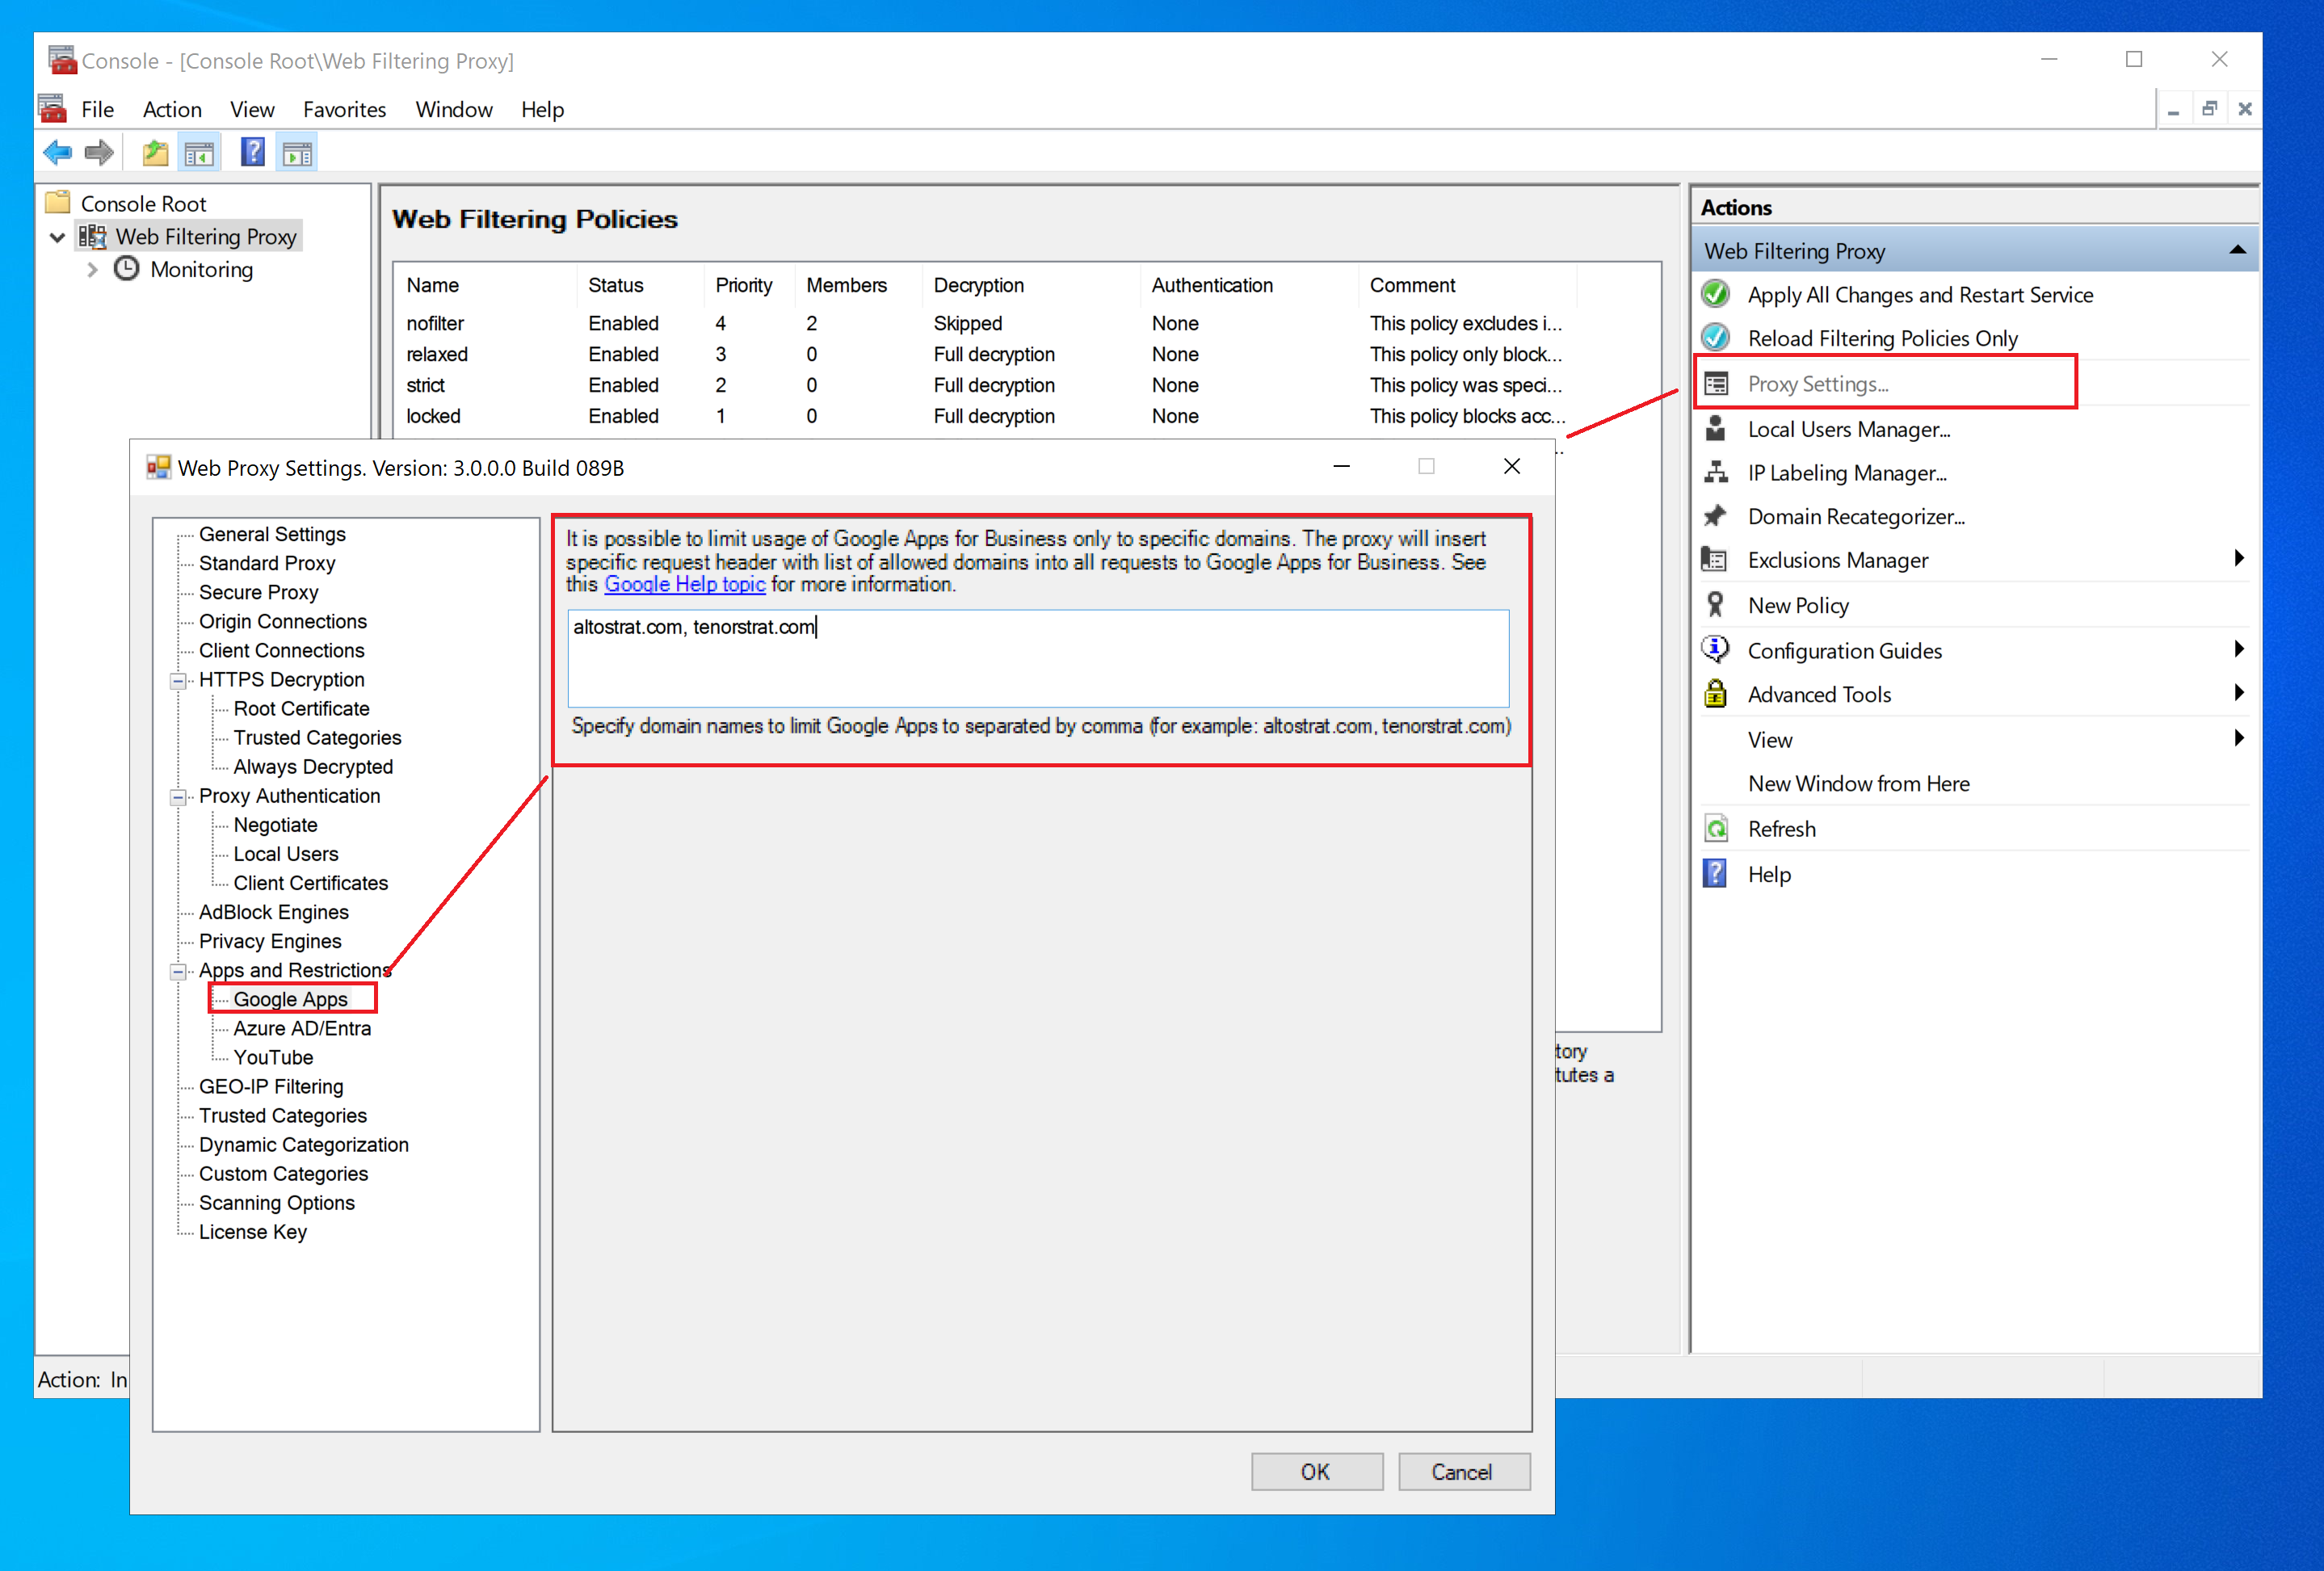
Task: Click the Proxy Settings icon in Actions
Action: point(1715,384)
